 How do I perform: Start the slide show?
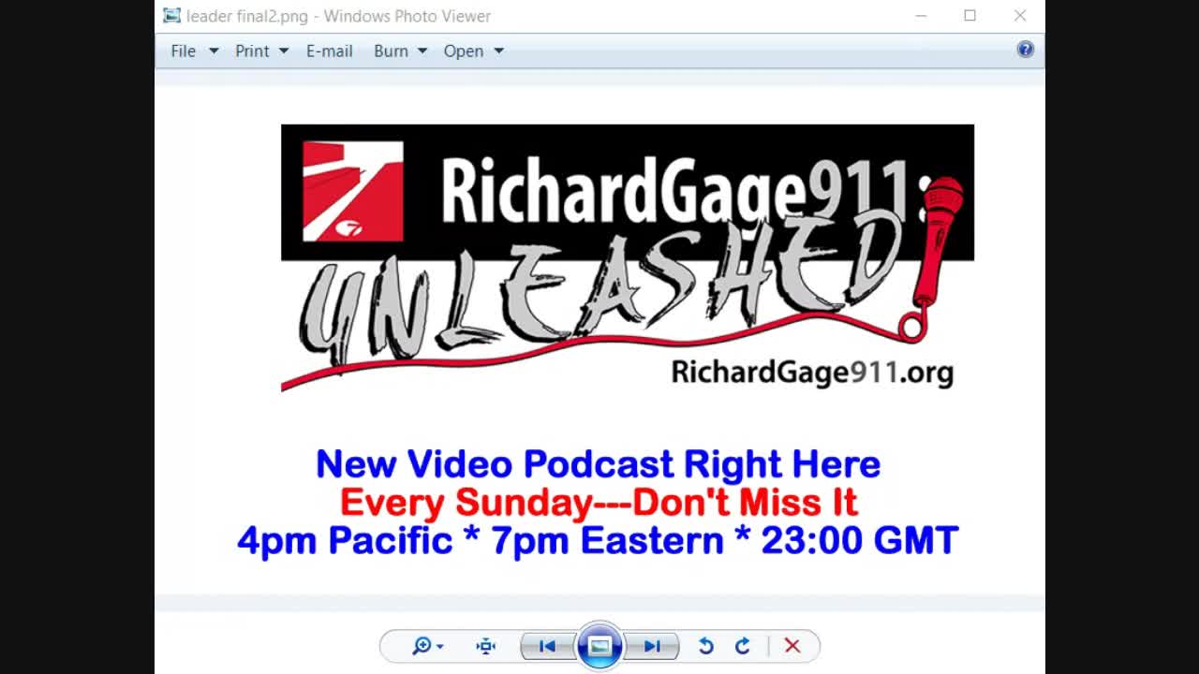[599, 646]
